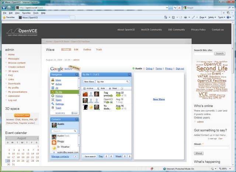This screenshot has height=172, width=236.
Task: Open the Active waves folder
Action: tap(58, 84)
